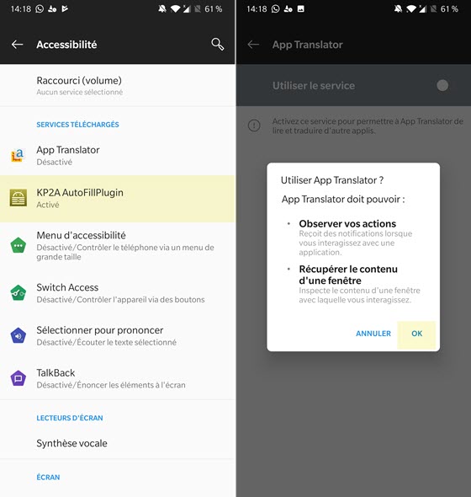Open KP2A AutoFillPlugin service entry
471x497 pixels.
click(x=118, y=199)
